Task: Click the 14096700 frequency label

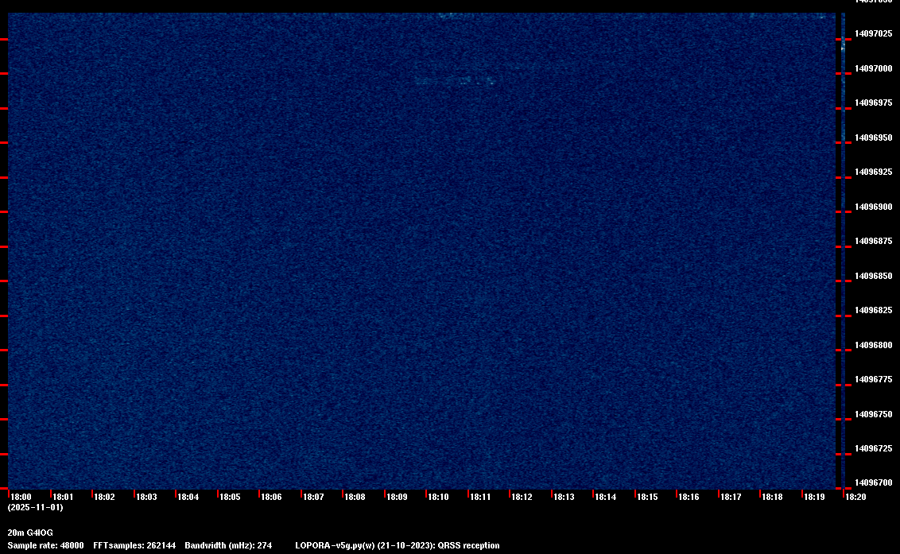Action: (874, 482)
